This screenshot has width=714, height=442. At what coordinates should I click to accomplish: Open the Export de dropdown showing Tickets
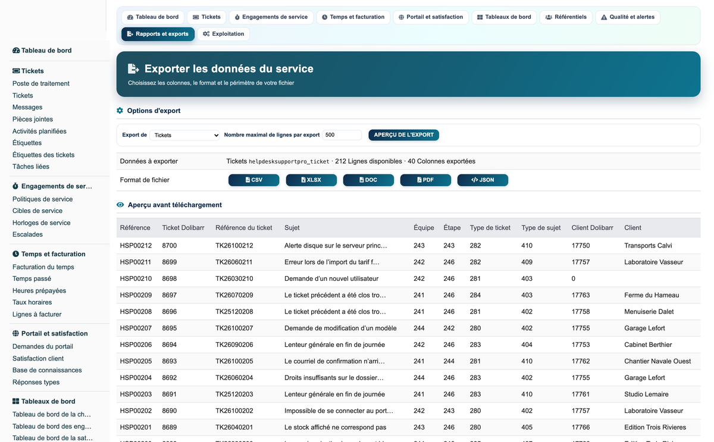point(184,135)
